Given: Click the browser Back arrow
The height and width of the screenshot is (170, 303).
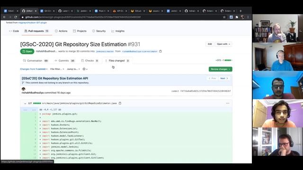Looking at the screenshot, I should pos(4,17).
